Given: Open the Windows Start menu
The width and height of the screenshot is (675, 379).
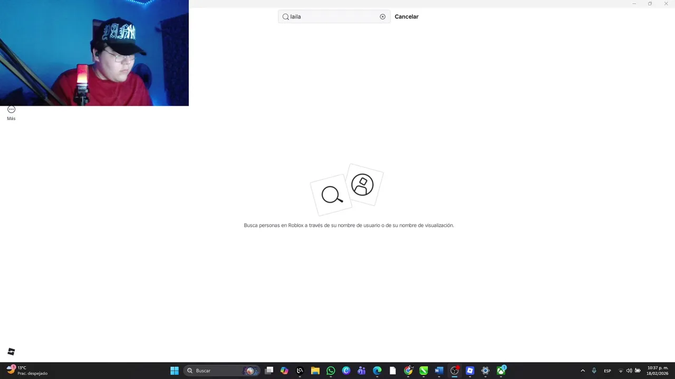Looking at the screenshot, I should coord(174,371).
